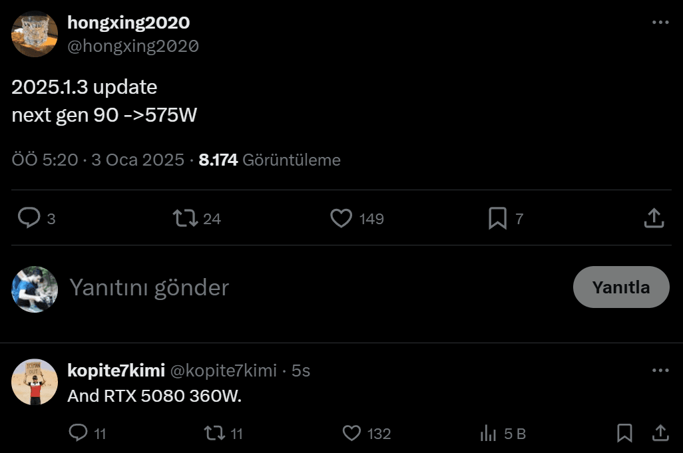Click the Yanıtla reply button

tap(620, 287)
